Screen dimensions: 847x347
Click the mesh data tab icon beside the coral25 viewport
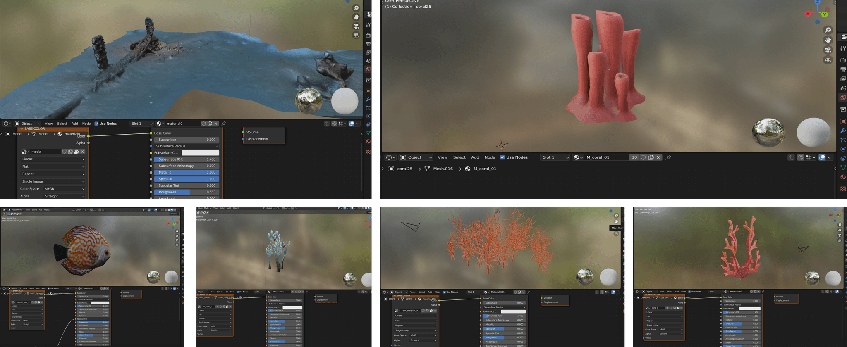click(843, 168)
